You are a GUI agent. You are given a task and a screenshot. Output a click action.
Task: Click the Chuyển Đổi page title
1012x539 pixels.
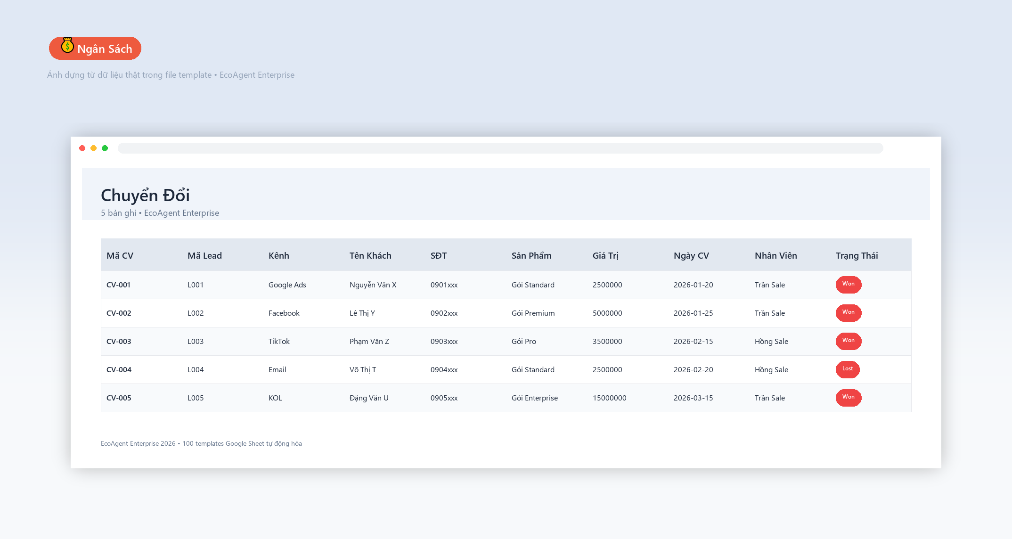click(145, 195)
